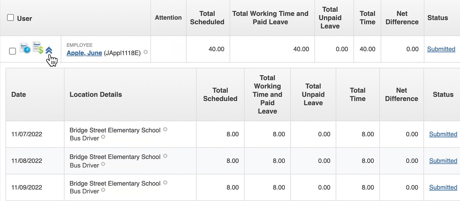Open the payroll dollar document icon
Screen dimensions: 460x201
[38, 48]
